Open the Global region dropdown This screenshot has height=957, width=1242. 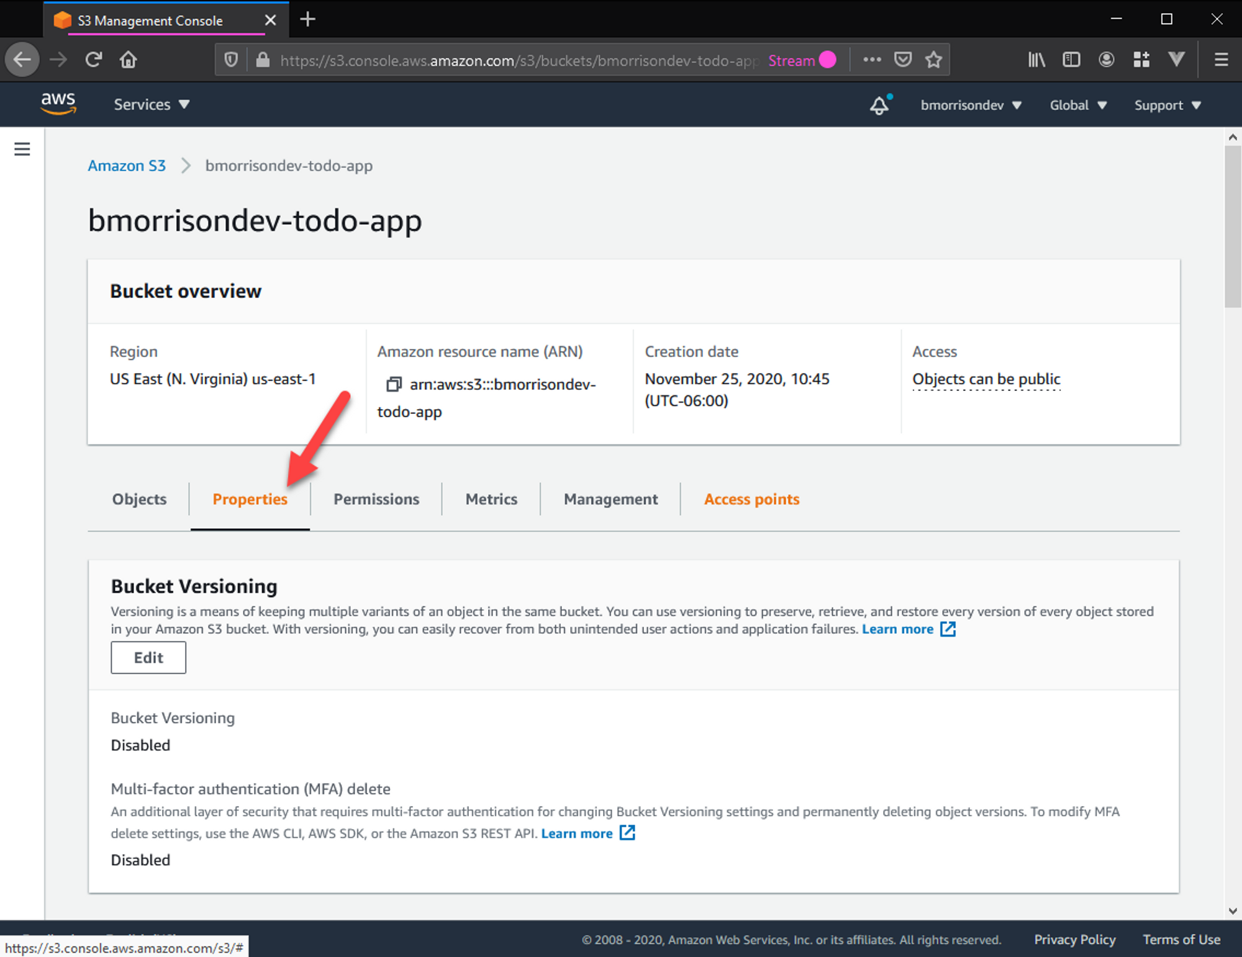[1078, 105]
